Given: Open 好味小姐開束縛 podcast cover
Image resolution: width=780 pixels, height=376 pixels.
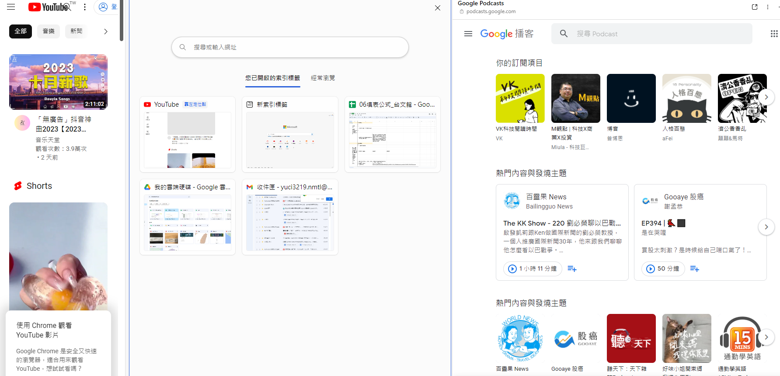Looking at the screenshot, I should coord(687,338).
